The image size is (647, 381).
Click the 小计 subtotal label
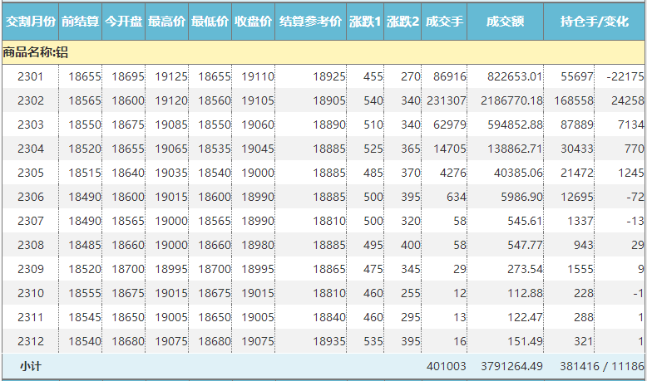point(31,366)
